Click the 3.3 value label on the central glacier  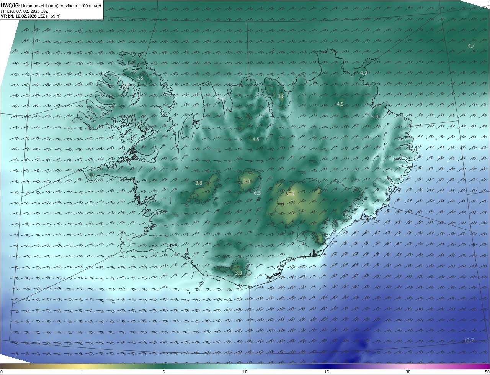point(247,182)
